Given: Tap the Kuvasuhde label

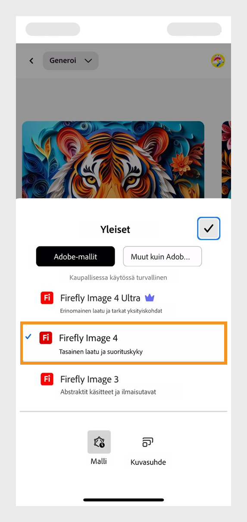Looking at the screenshot, I should point(148,462).
